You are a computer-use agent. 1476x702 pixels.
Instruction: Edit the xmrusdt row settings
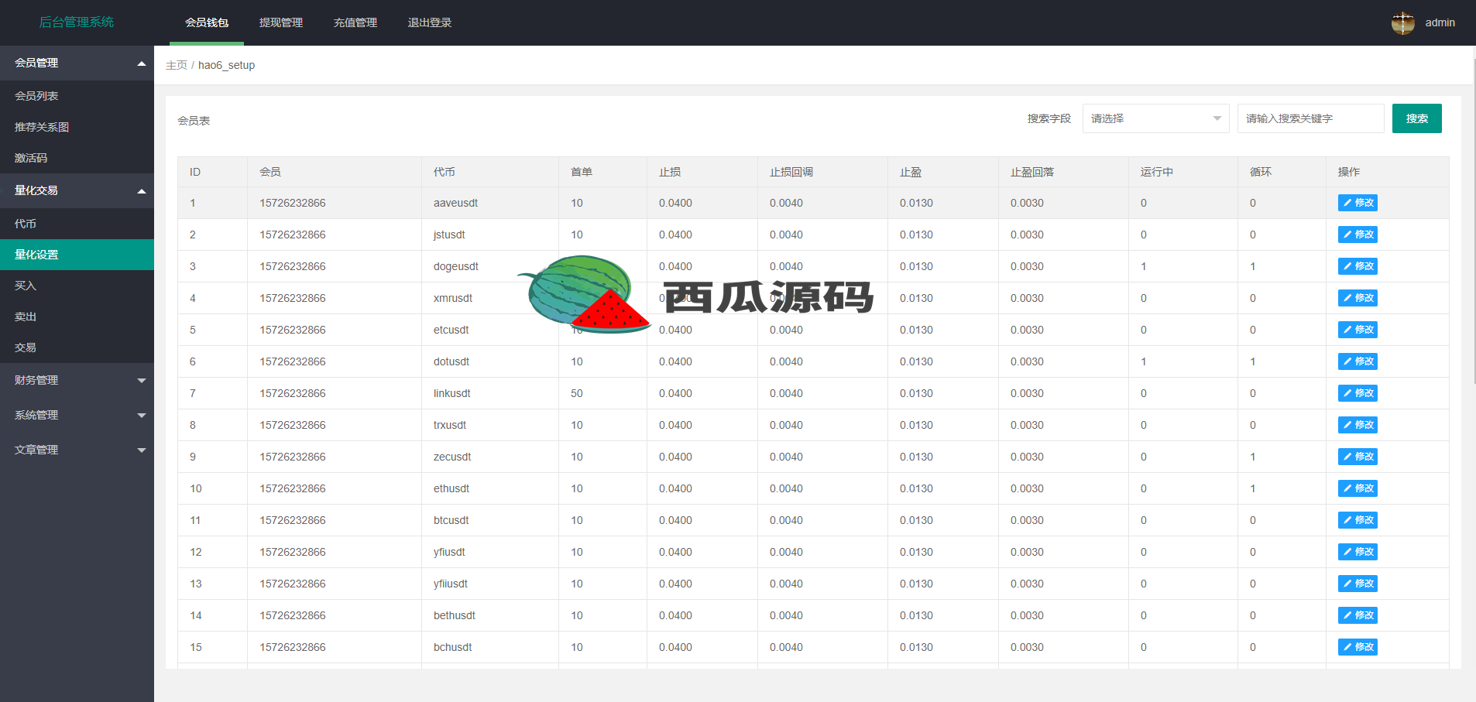click(1358, 298)
